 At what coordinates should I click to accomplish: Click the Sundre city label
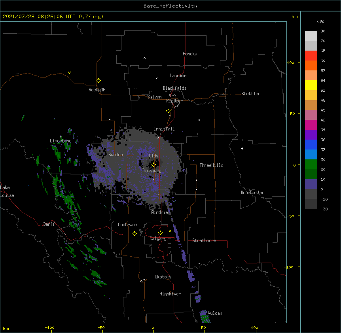tap(116, 155)
